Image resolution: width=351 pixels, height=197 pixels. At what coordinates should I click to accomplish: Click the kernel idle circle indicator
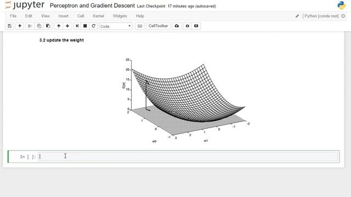point(343,16)
